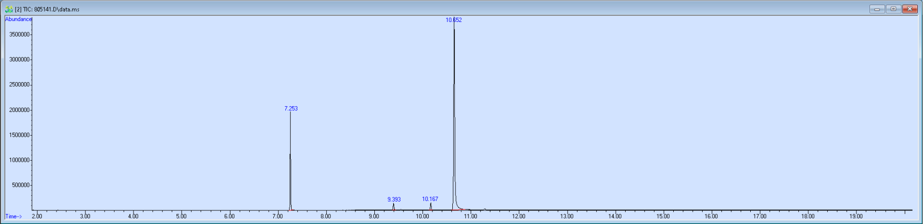Click the 2.00 time axis value
Image resolution: width=923 pixels, height=224 pixels.
[37, 216]
